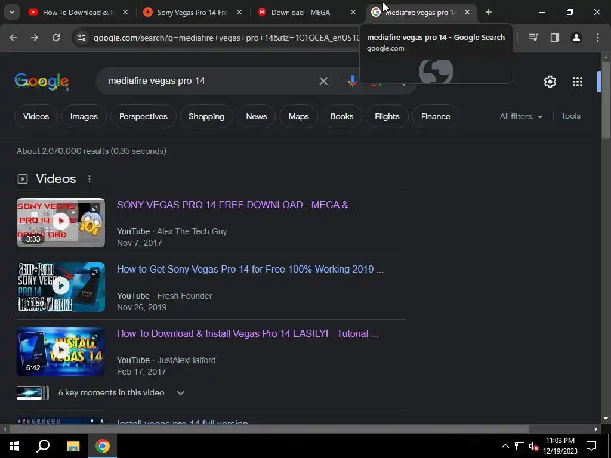Click the muted volume tray icon
The height and width of the screenshot is (458, 611).
coord(533,446)
